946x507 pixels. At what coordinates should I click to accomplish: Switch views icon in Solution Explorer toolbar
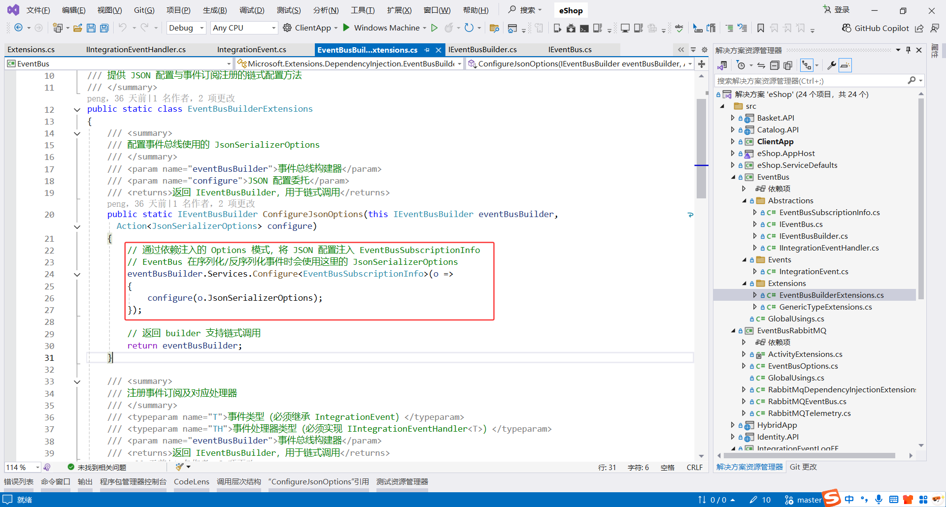coord(723,65)
